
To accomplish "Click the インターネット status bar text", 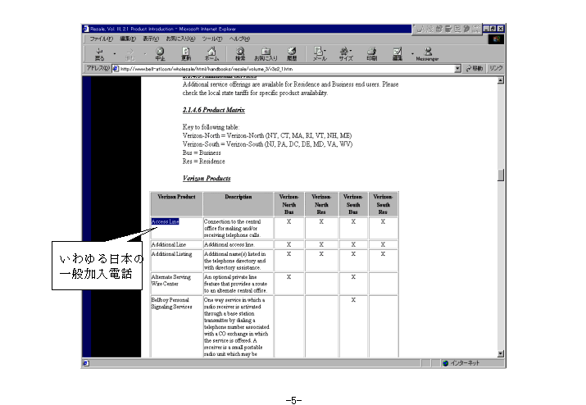I will (x=465, y=363).
